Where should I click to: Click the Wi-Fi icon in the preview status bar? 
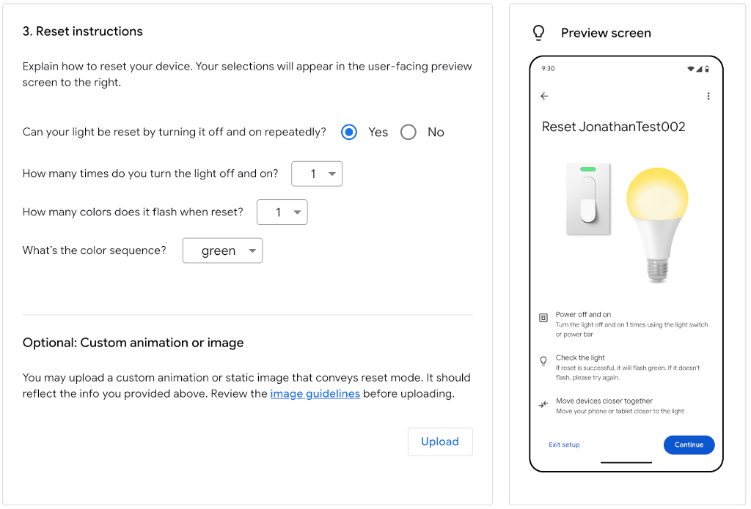690,68
